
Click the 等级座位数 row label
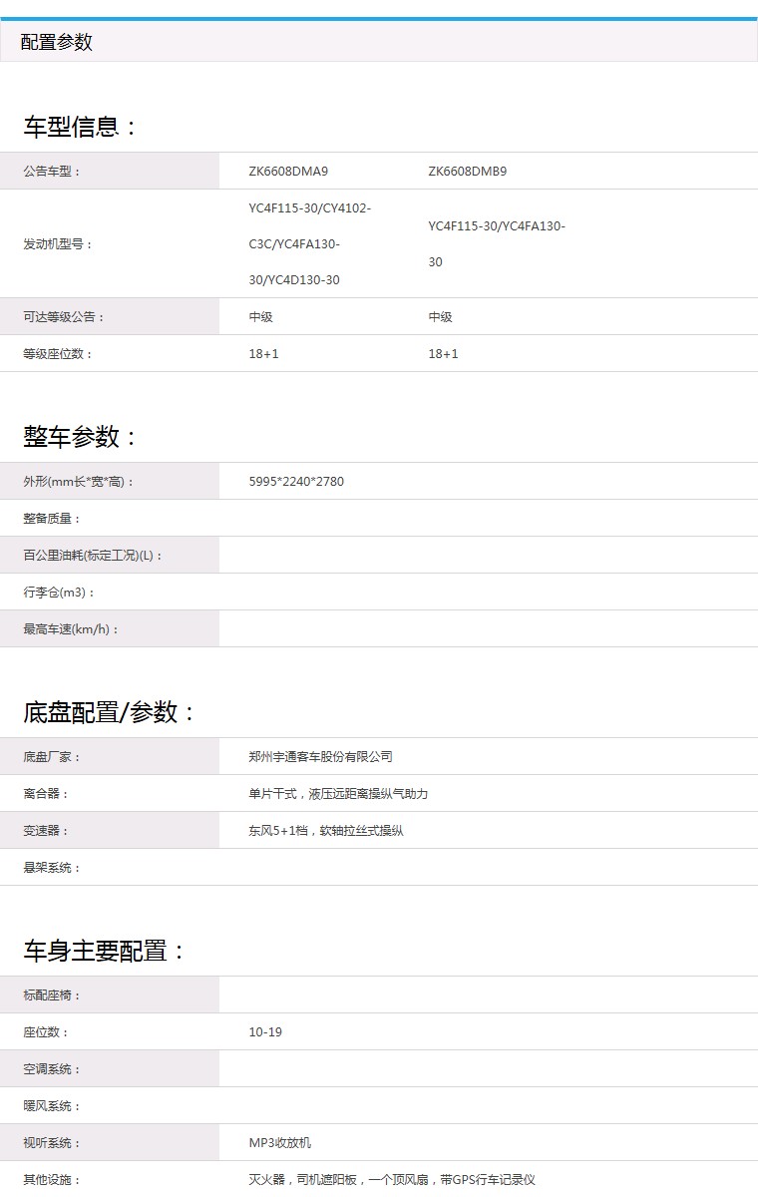(59, 354)
